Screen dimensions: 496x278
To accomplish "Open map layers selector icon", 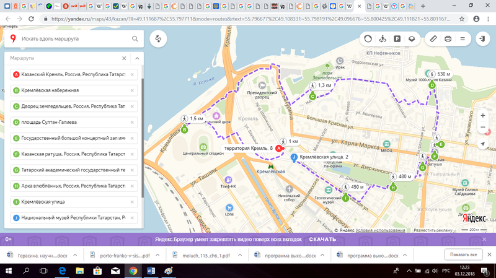I will 412,39.
